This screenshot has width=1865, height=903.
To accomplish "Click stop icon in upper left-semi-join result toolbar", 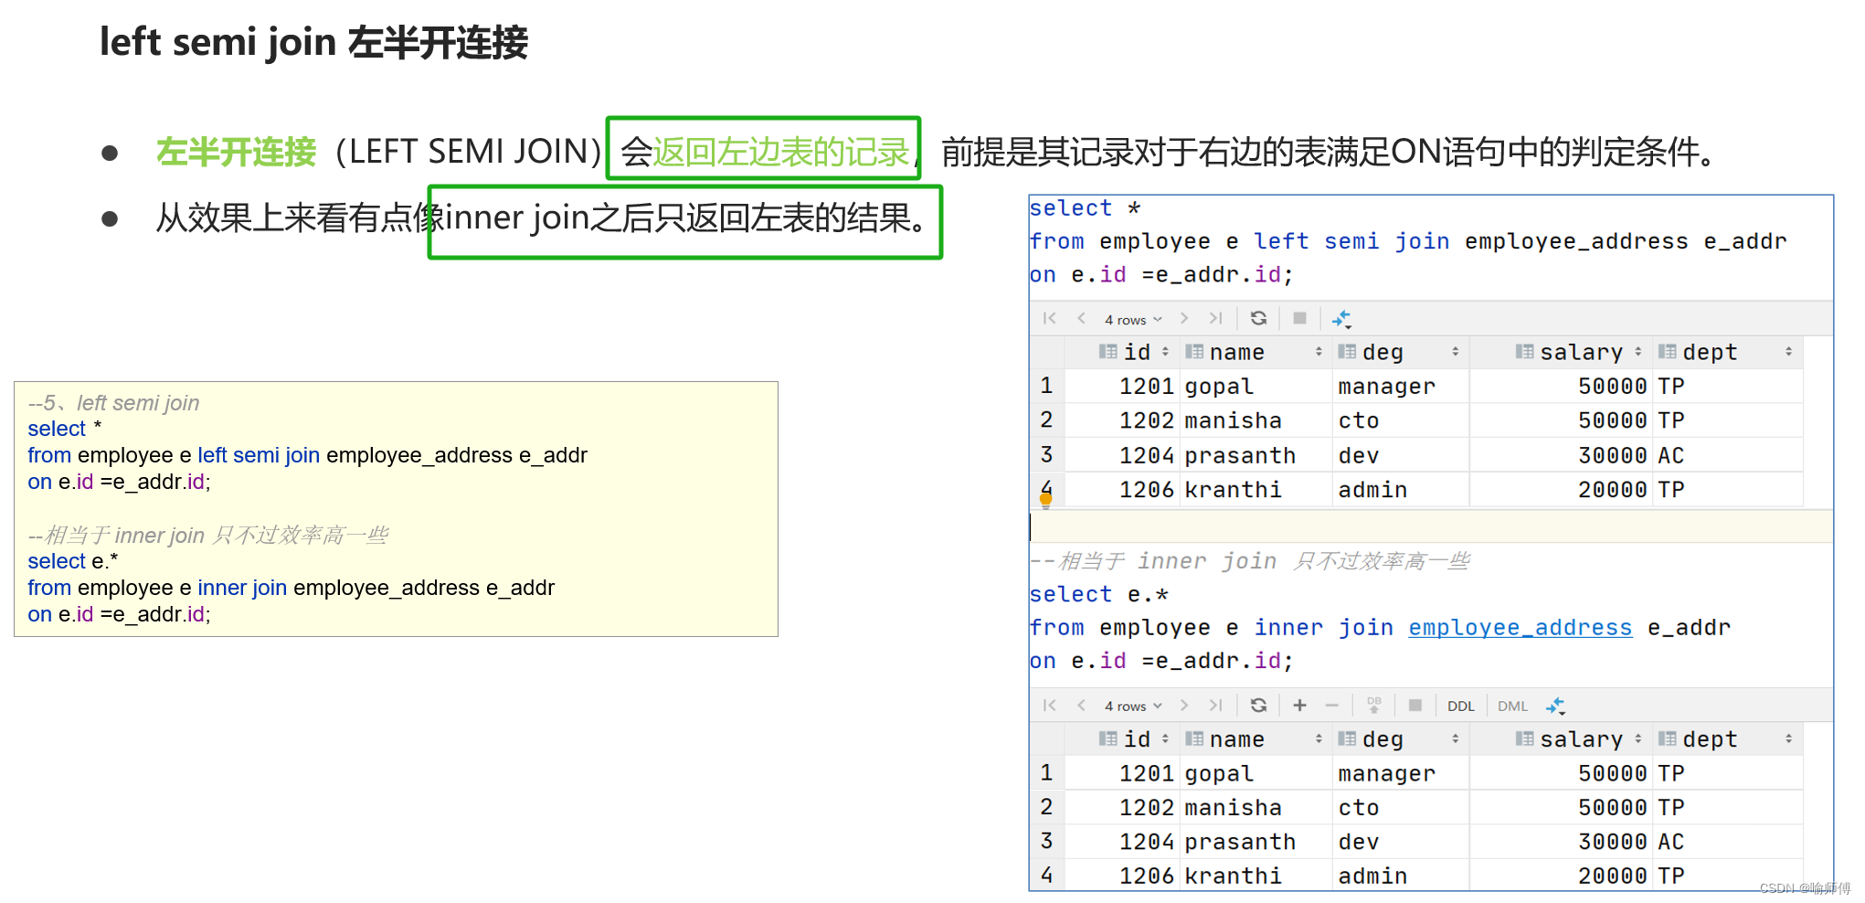I will (1299, 318).
